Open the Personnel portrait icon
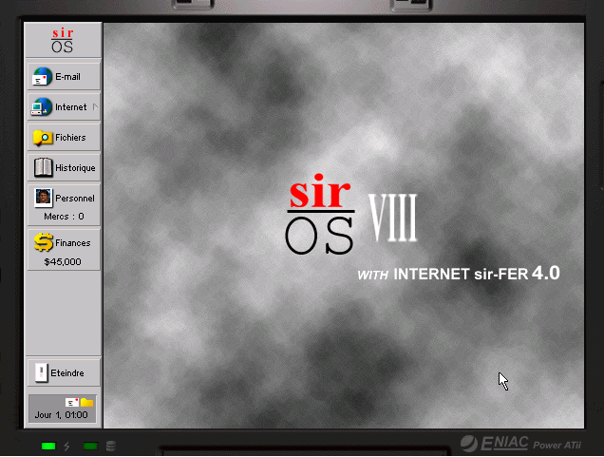 click(43, 198)
